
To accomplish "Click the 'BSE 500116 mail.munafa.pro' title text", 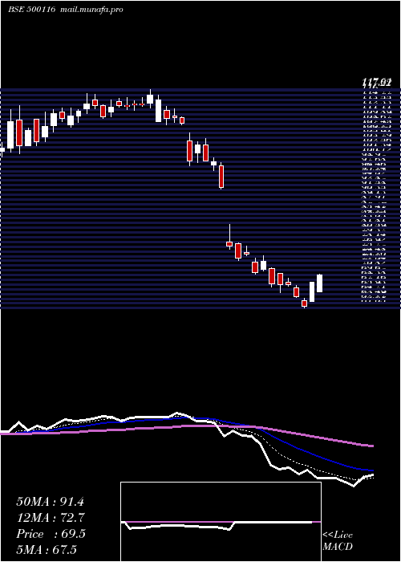I will [66, 10].
